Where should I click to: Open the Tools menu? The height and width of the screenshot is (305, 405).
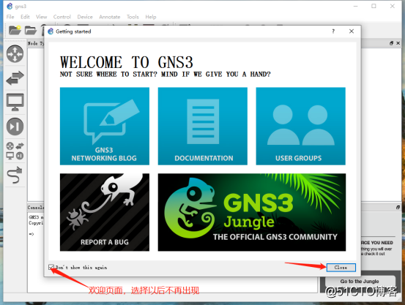pos(133,17)
